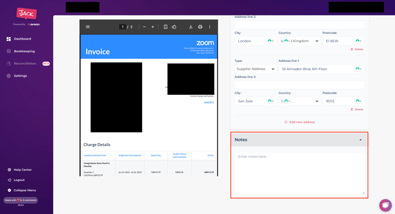Screen dimensions: 395x214
Task: Click the fit to page icon
Action: [x=166, y=27]
